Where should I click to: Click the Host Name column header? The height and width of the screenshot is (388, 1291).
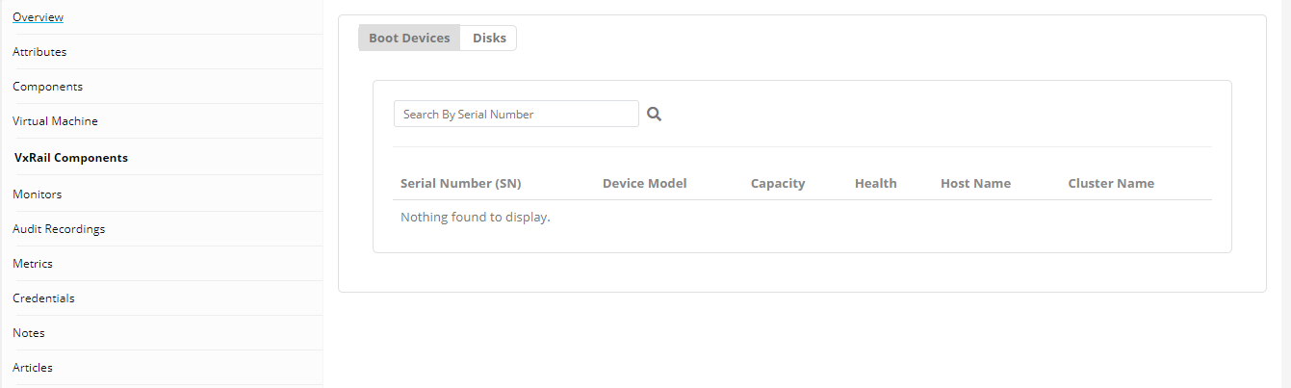(x=975, y=184)
